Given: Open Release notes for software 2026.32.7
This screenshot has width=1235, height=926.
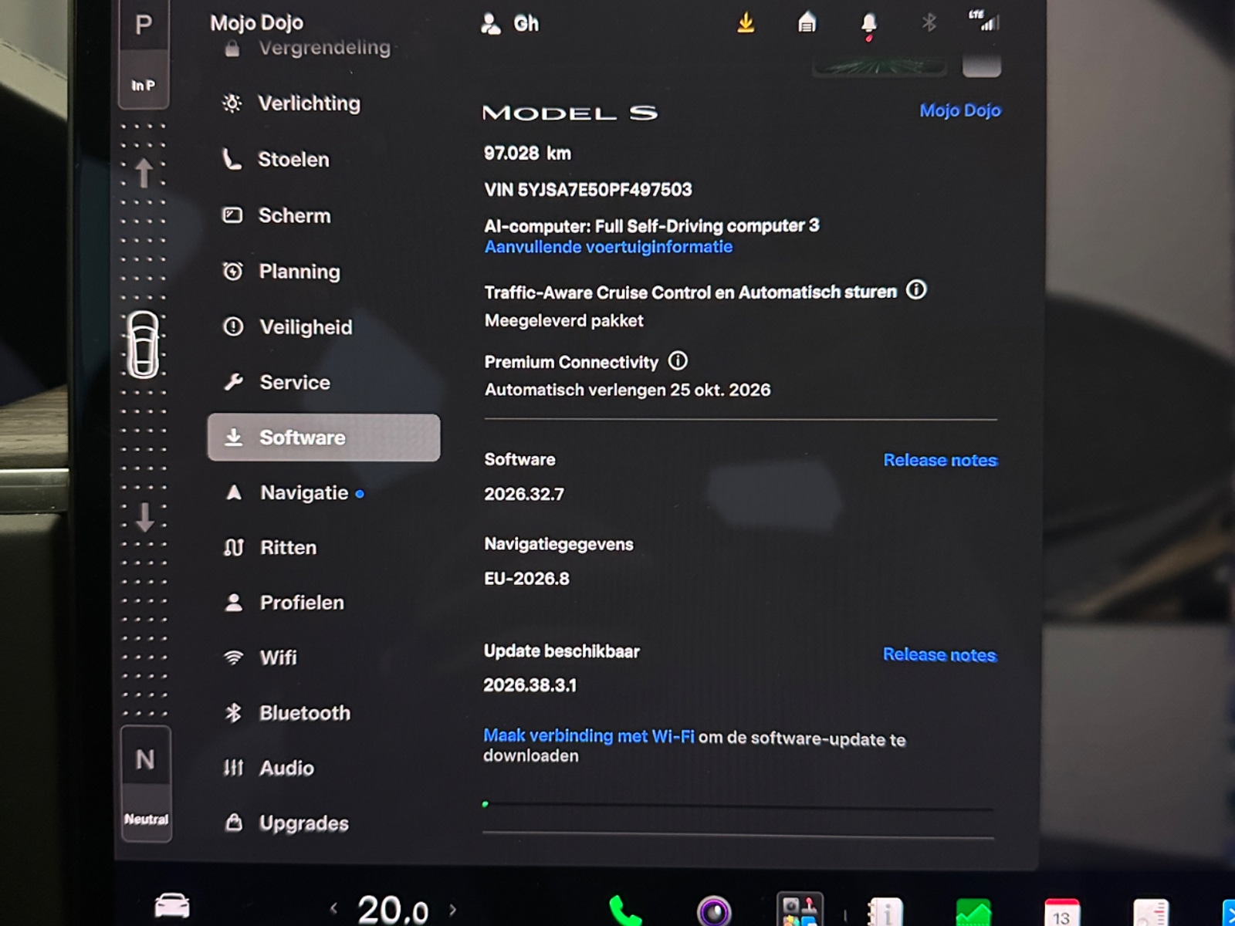Looking at the screenshot, I should click(940, 460).
